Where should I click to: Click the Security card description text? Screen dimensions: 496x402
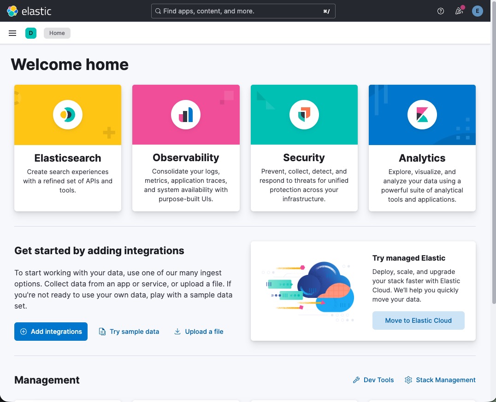[x=304, y=185]
